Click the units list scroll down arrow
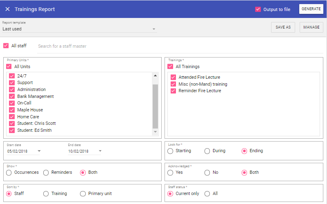The width and height of the screenshot is (327, 204). [155, 132]
